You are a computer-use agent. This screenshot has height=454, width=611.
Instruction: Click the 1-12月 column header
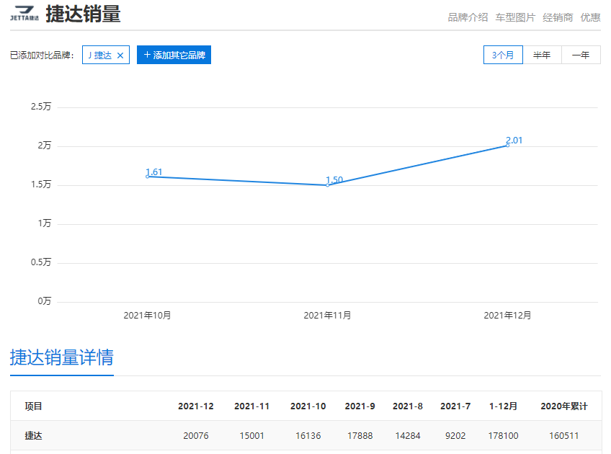503,406
